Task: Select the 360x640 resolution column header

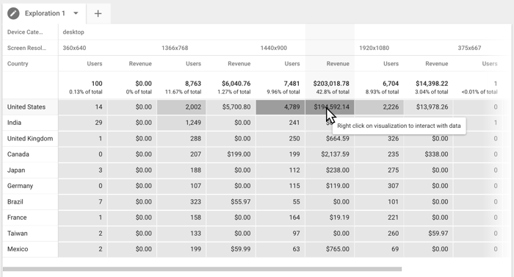Action: coord(74,48)
